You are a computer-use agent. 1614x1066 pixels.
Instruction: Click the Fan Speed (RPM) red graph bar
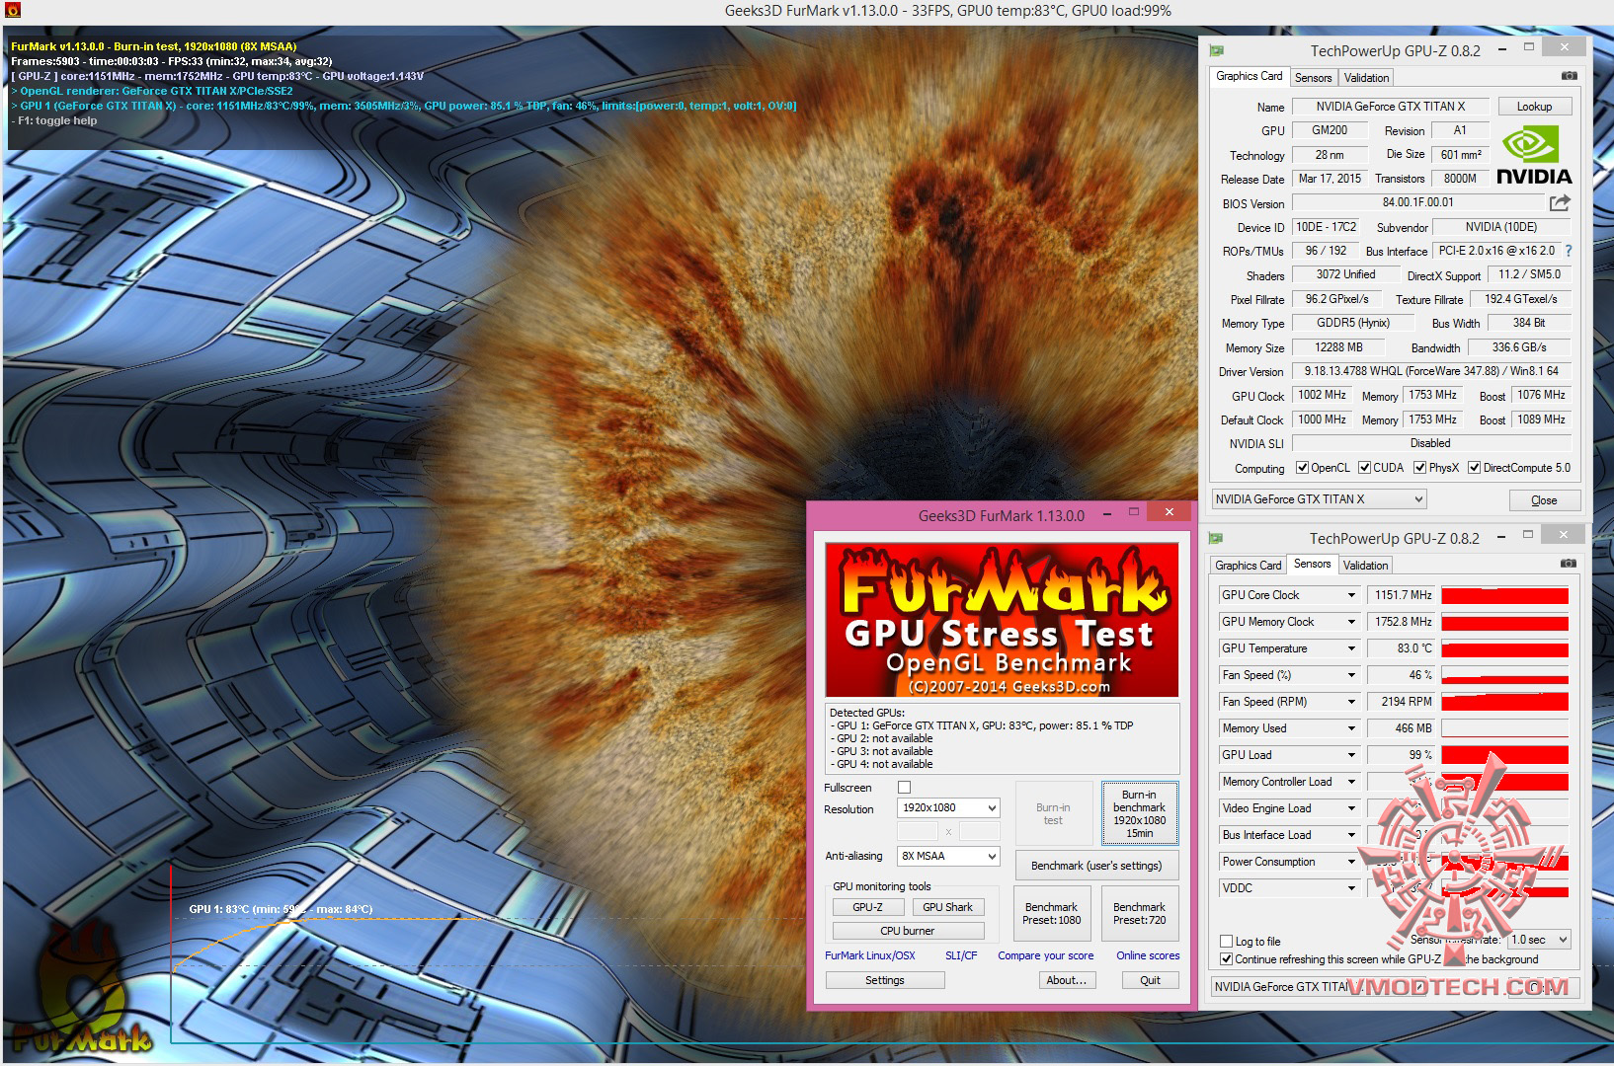coord(1504,702)
